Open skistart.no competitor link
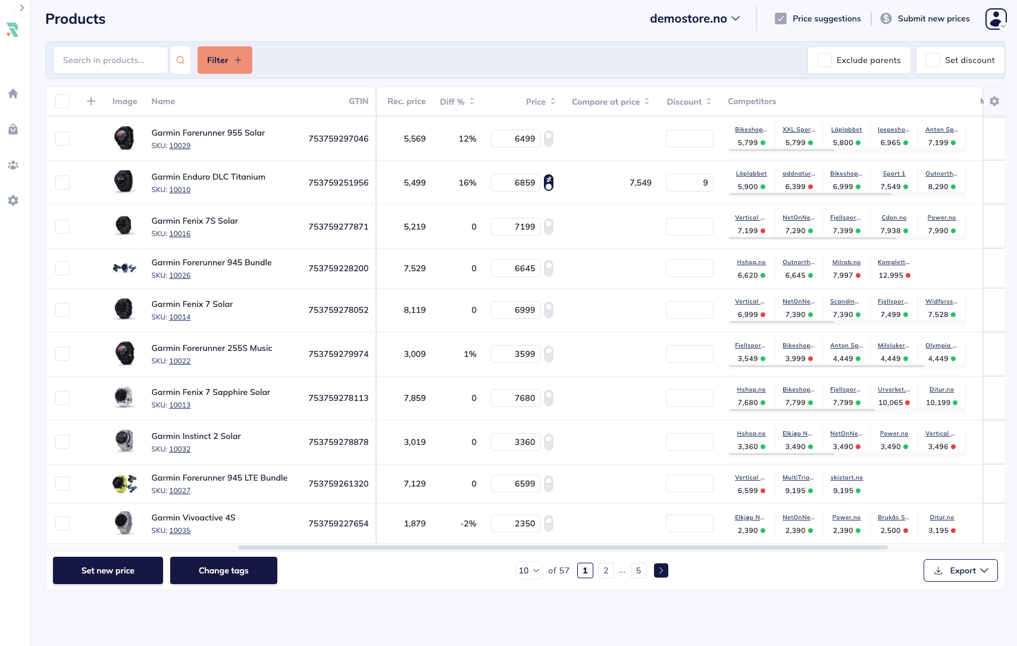This screenshot has height=646, width=1017. [846, 478]
